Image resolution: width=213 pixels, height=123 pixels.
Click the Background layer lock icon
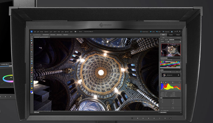point(179,75)
